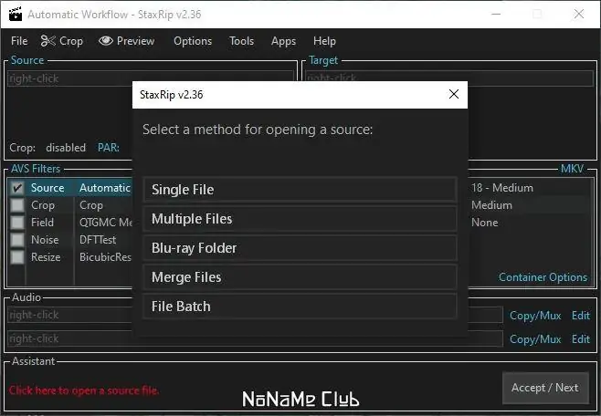Click the red open source file message

[84, 390]
